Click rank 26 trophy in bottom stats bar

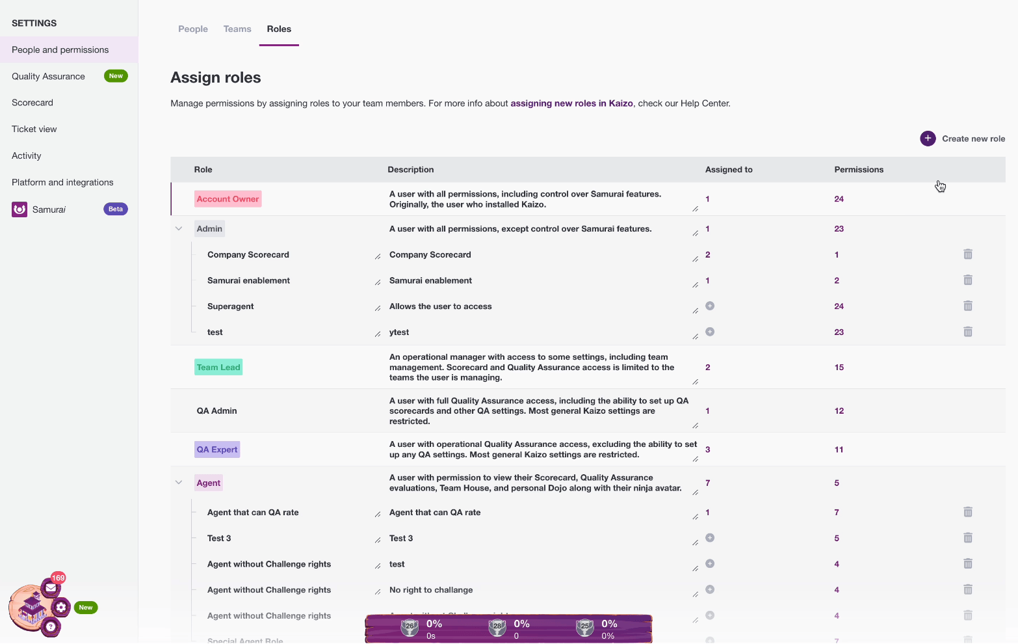[410, 627]
